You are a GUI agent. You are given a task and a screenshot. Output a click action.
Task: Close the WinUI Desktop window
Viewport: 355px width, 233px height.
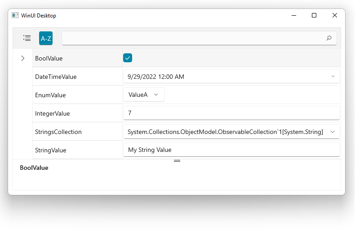click(x=335, y=15)
